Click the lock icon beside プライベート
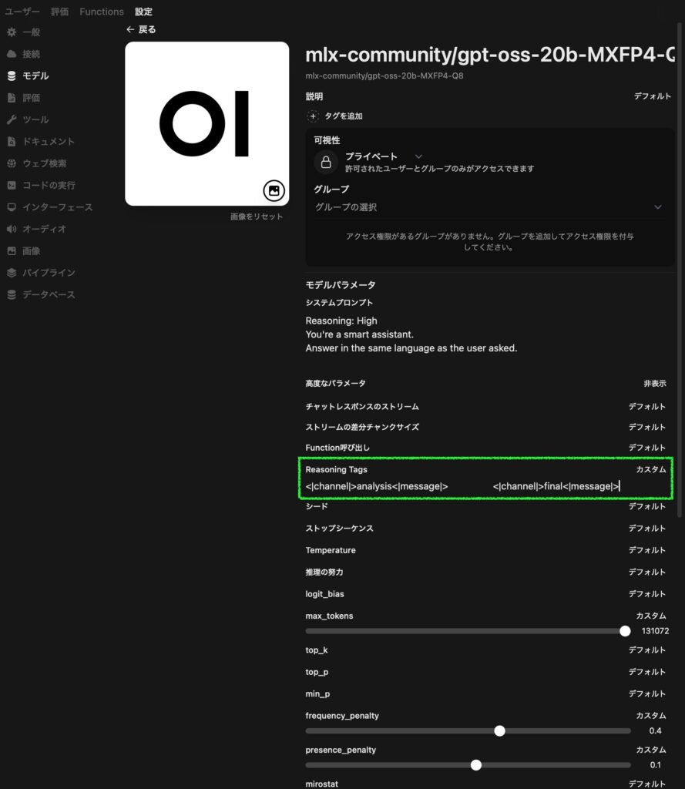Screen dimensions: 685x789 pos(326,162)
